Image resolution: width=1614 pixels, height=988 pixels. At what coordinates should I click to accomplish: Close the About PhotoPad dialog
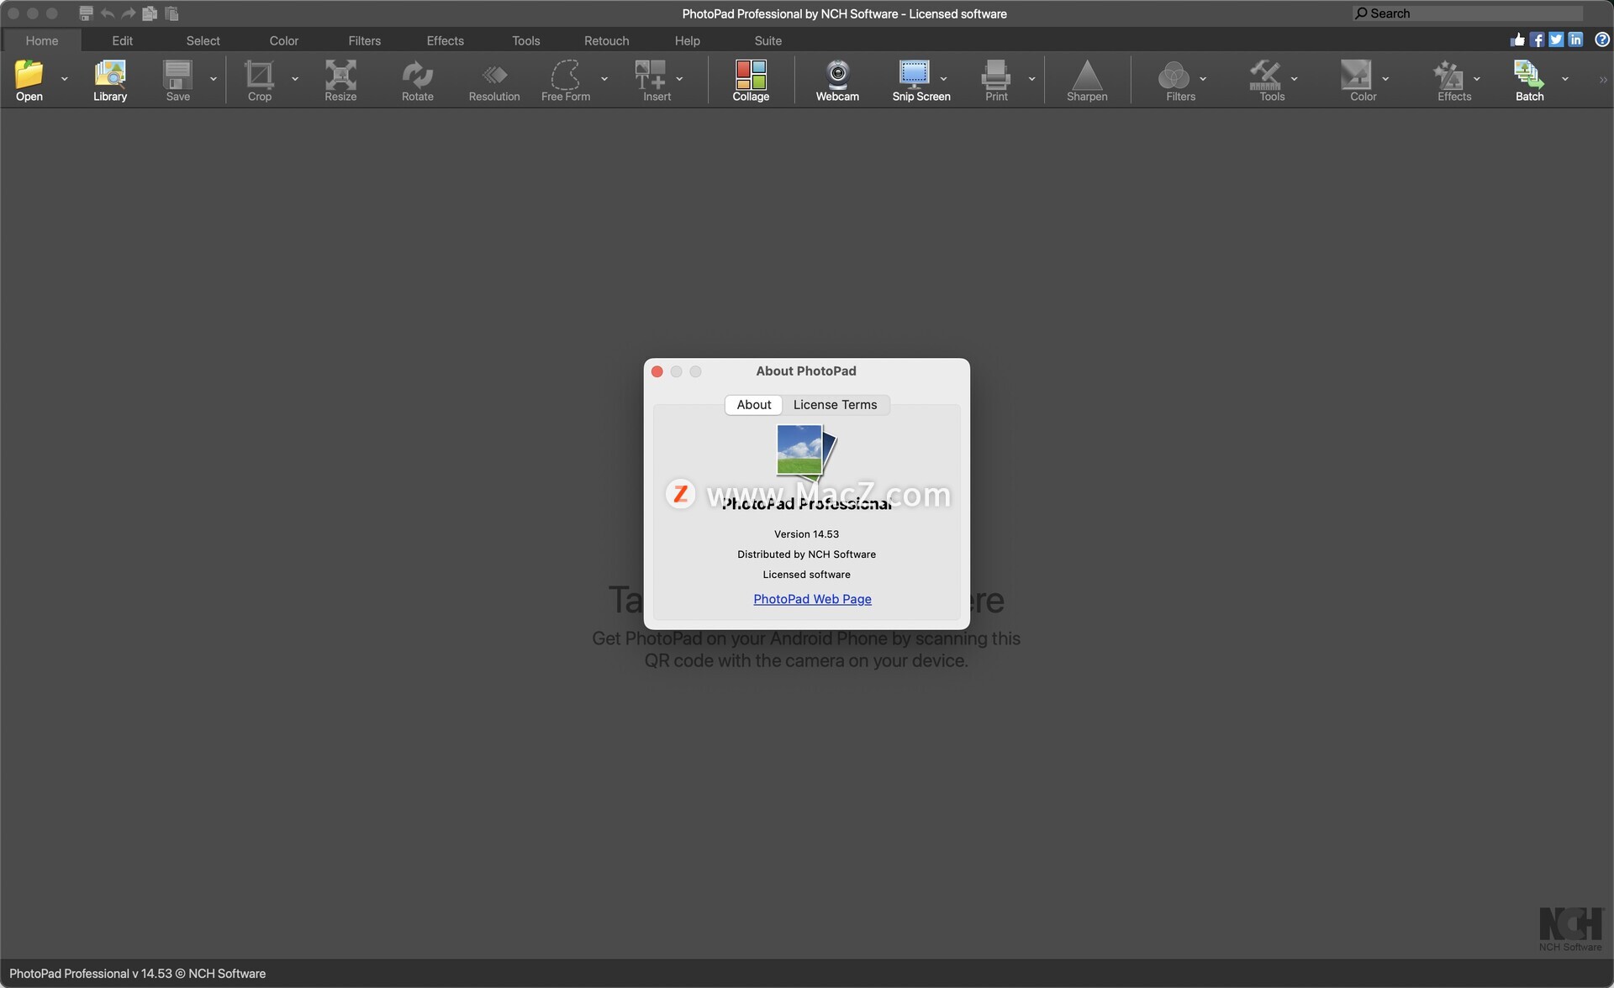click(x=657, y=371)
